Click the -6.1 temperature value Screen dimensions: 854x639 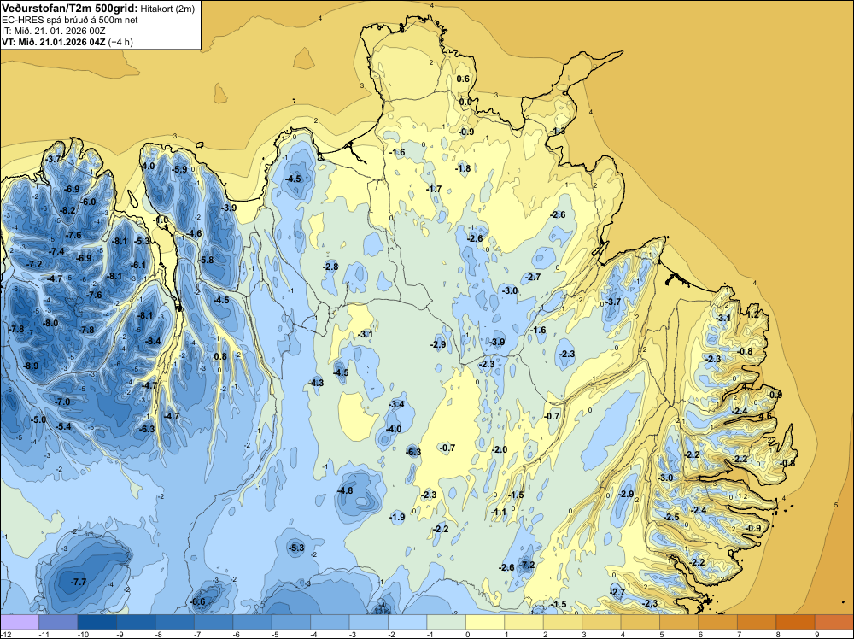138,266
